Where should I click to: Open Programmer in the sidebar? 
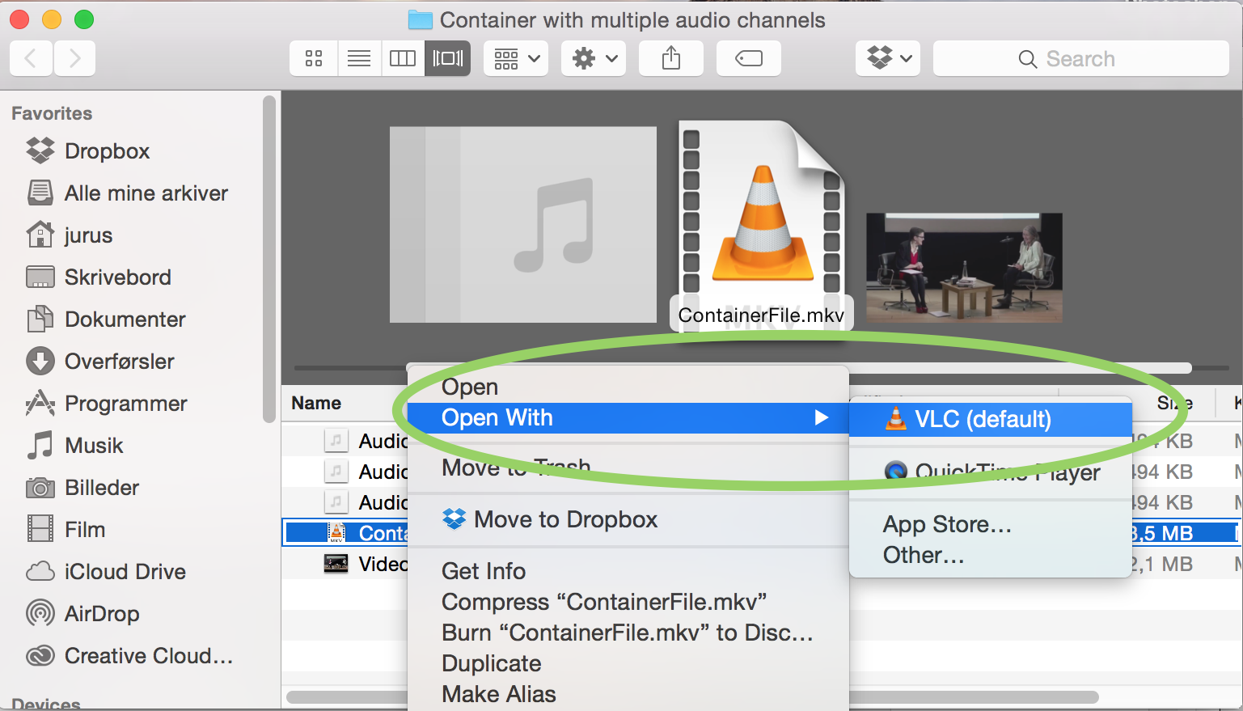(x=107, y=404)
